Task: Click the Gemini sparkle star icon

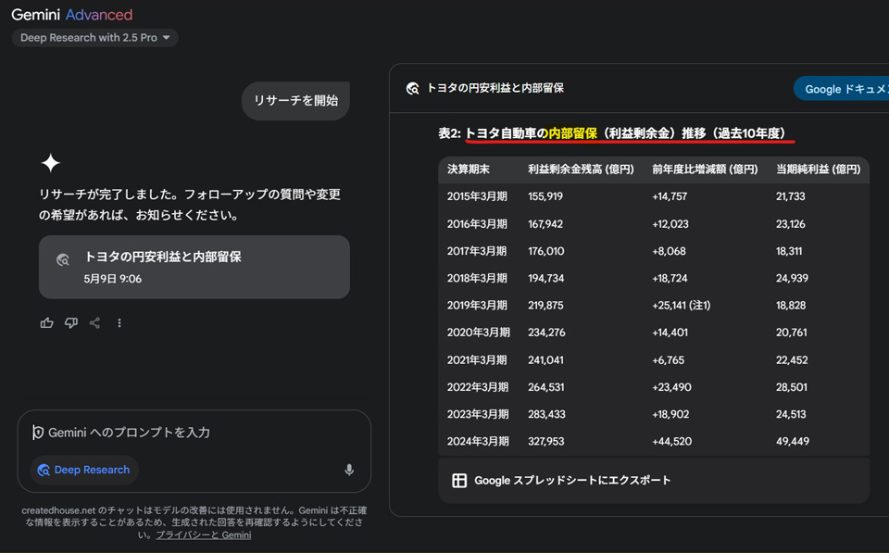Action: pos(50,163)
